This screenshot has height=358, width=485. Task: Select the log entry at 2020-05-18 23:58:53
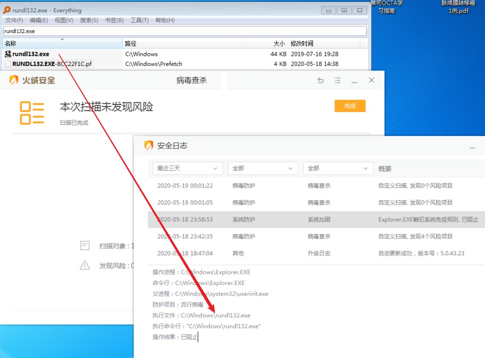coord(316,220)
